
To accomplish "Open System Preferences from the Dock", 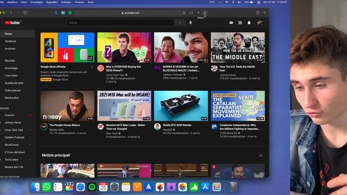I will pyautogui.click(x=114, y=187).
